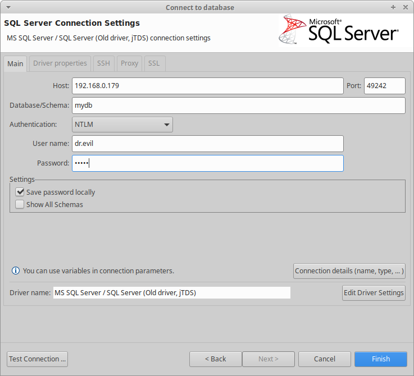Maximize the Connect to database window
This screenshot has height=376, width=414.
point(393,7)
